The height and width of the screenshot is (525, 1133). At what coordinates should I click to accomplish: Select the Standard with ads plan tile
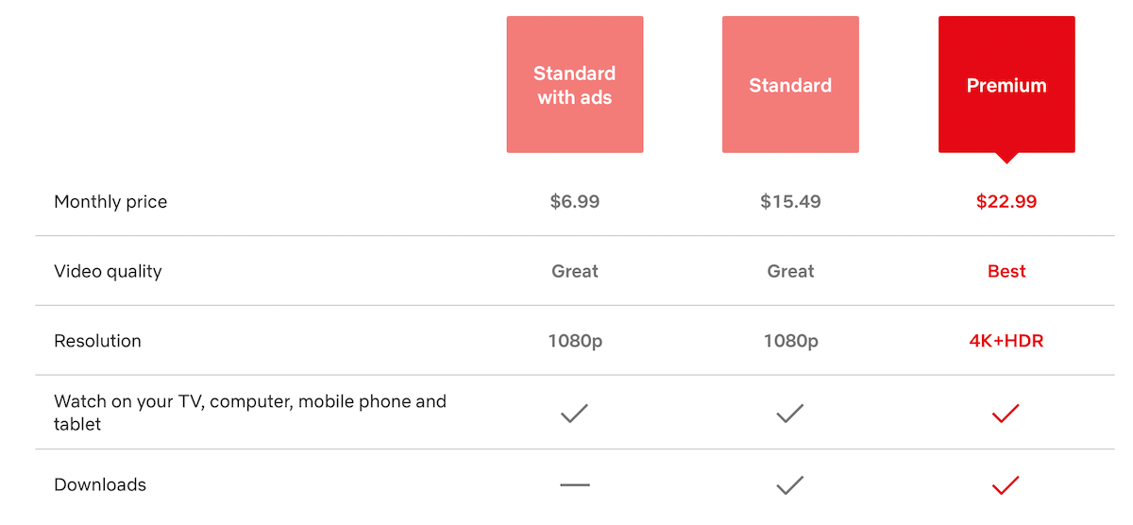tap(575, 84)
